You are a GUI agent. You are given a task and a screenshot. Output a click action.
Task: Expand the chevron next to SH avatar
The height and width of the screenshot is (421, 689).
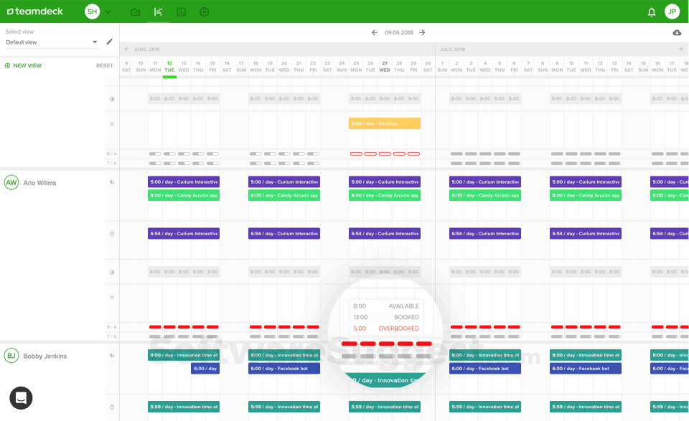[x=108, y=12]
